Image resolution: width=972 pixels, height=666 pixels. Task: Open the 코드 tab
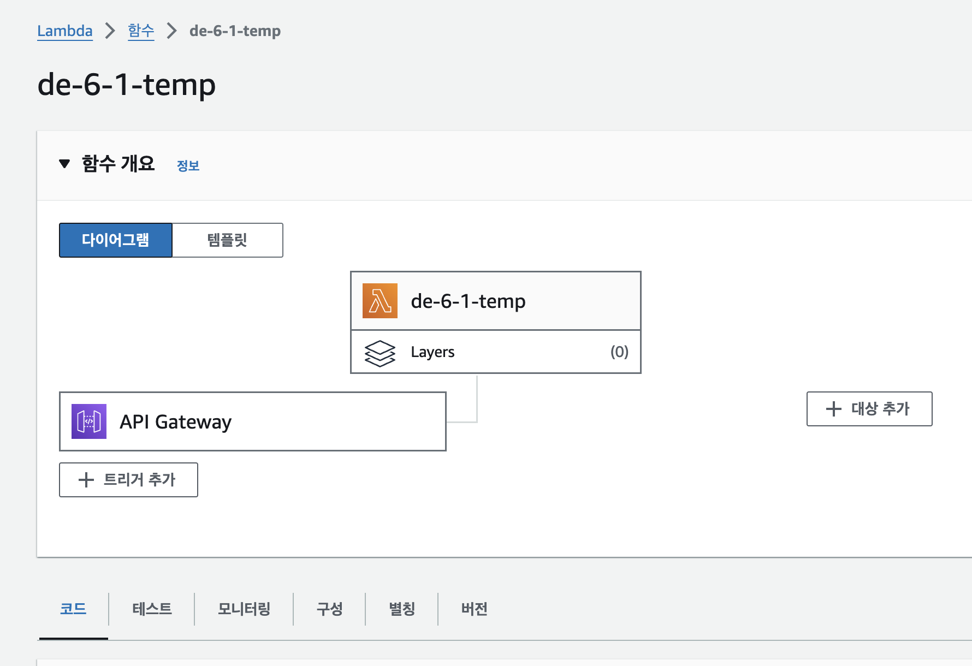[x=73, y=609]
